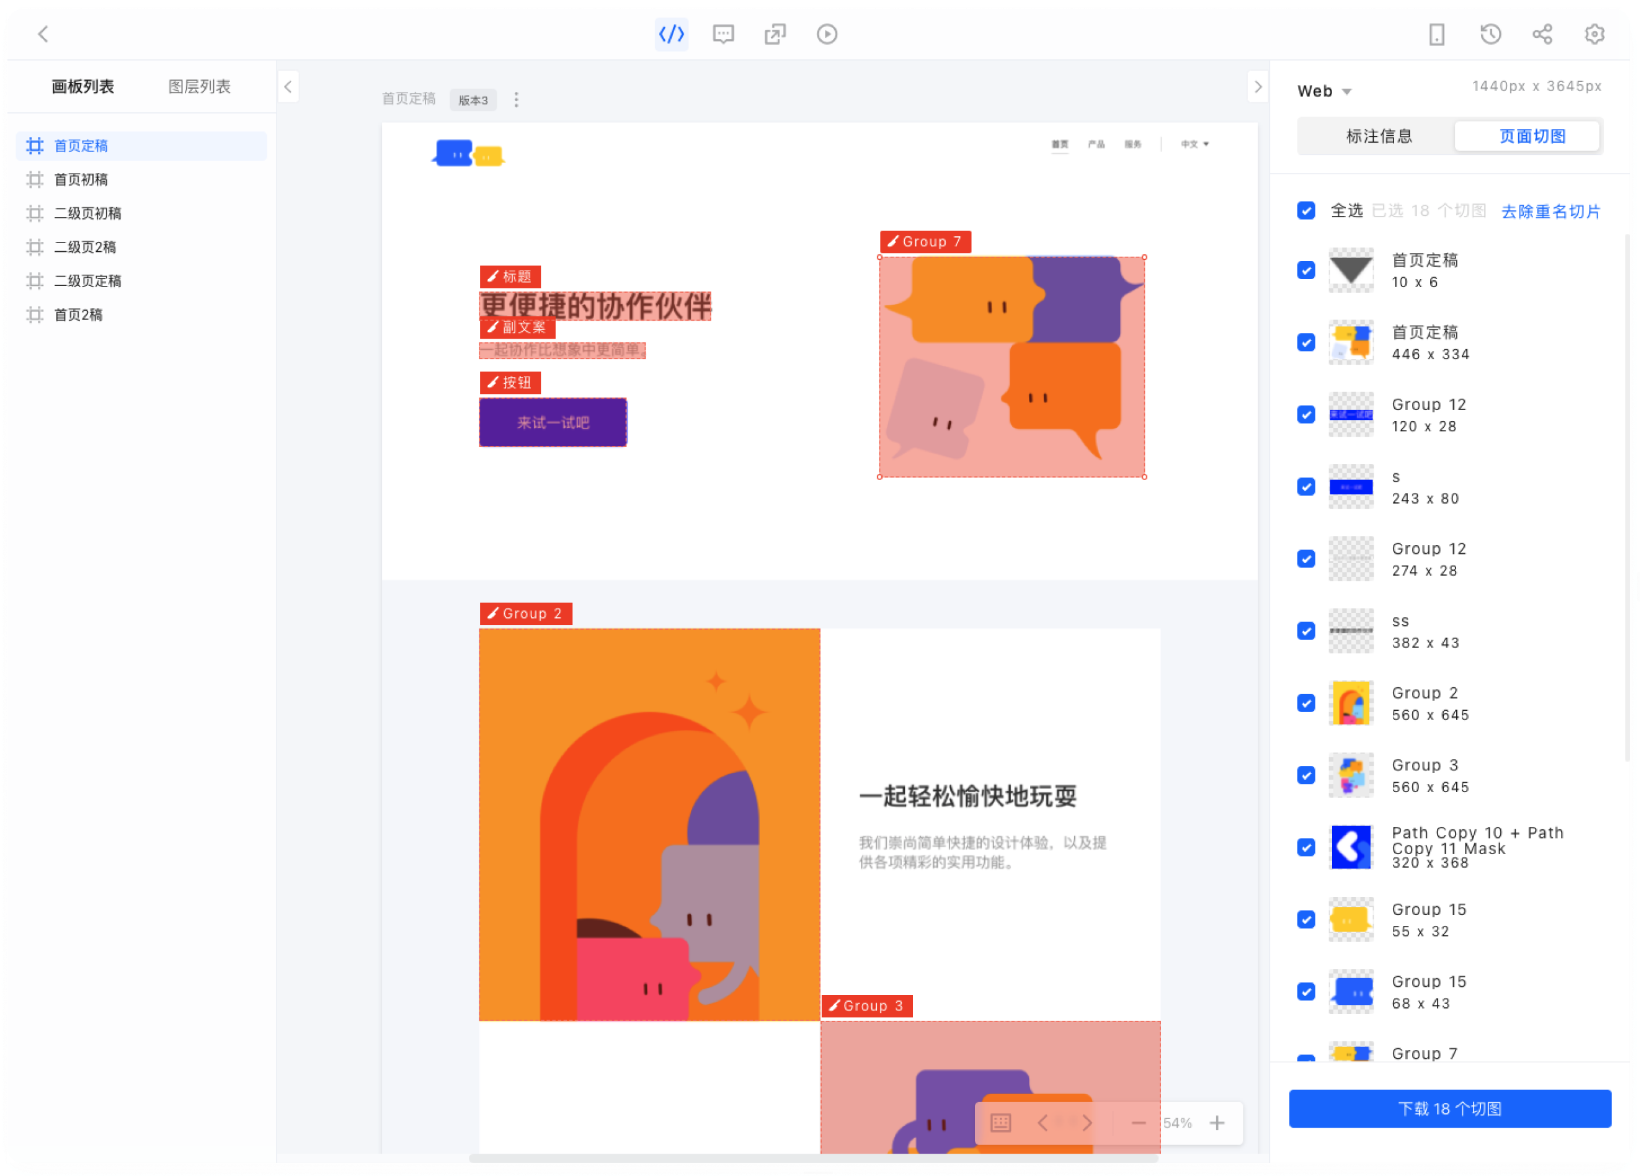1641x1176 pixels.
Task: Open the Web platform dropdown
Action: pyautogui.click(x=1324, y=91)
